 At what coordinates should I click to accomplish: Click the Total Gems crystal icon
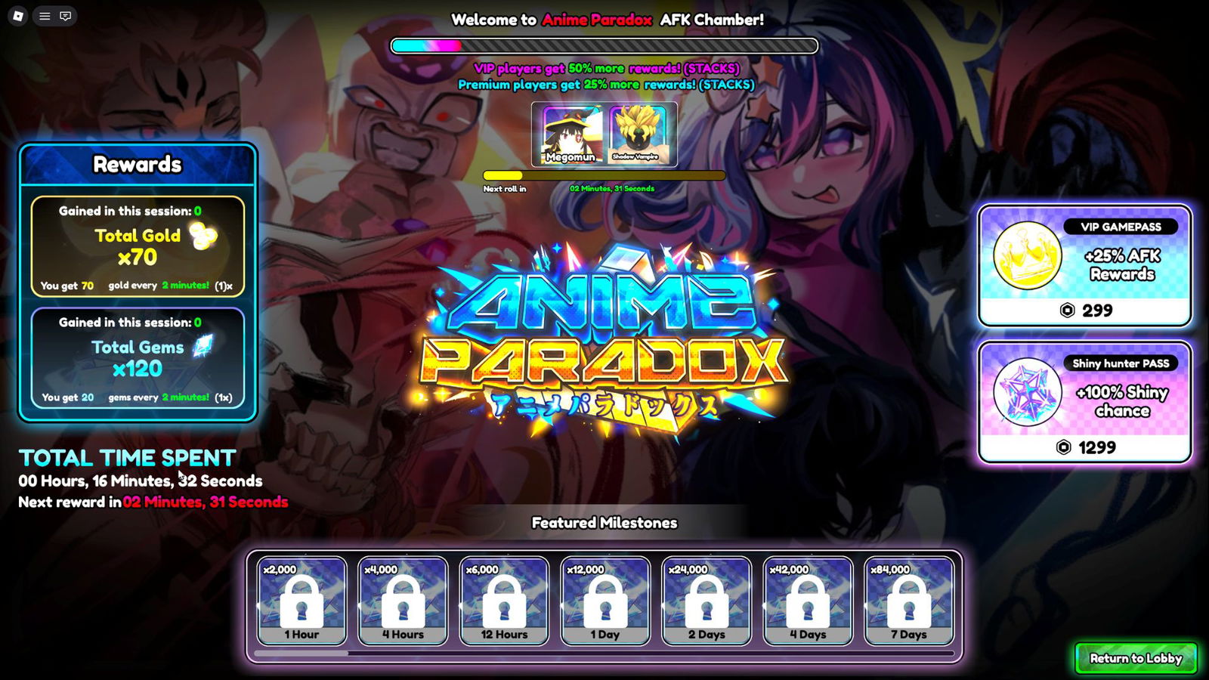tap(203, 346)
